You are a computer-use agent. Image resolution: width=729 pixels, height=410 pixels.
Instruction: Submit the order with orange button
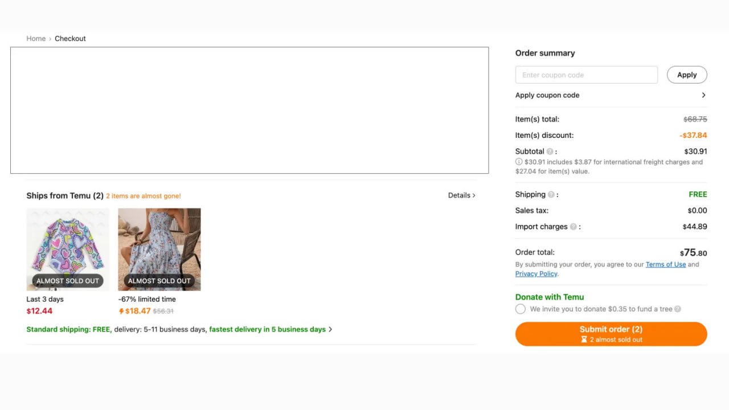611,334
